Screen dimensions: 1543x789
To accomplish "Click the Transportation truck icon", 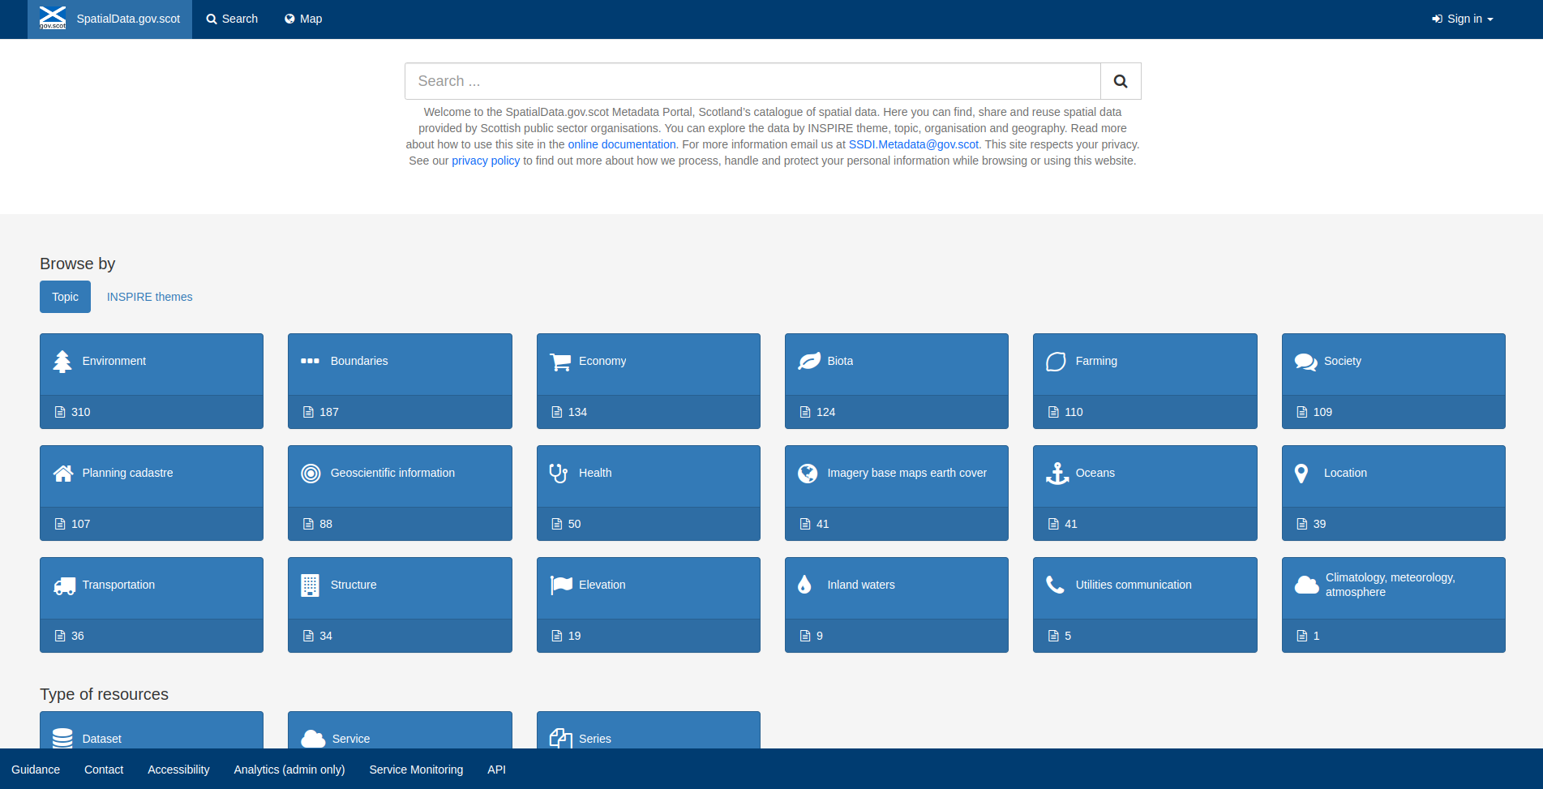I will (x=64, y=585).
